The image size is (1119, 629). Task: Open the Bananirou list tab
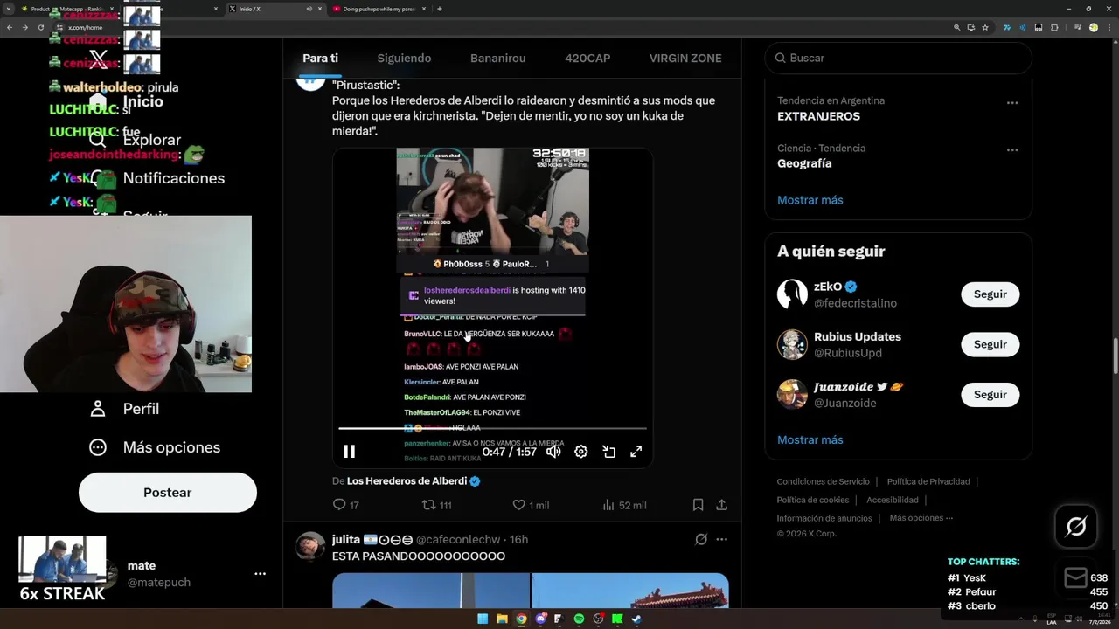pos(497,59)
